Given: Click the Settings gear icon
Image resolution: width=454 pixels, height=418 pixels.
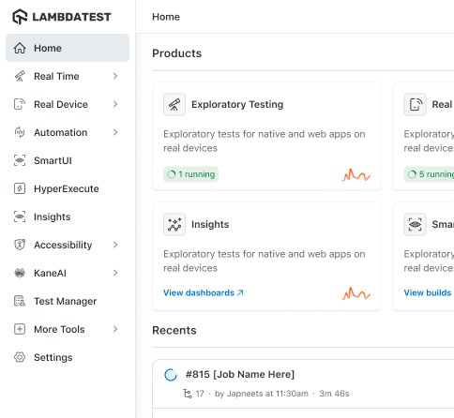Looking at the screenshot, I should [x=20, y=357].
